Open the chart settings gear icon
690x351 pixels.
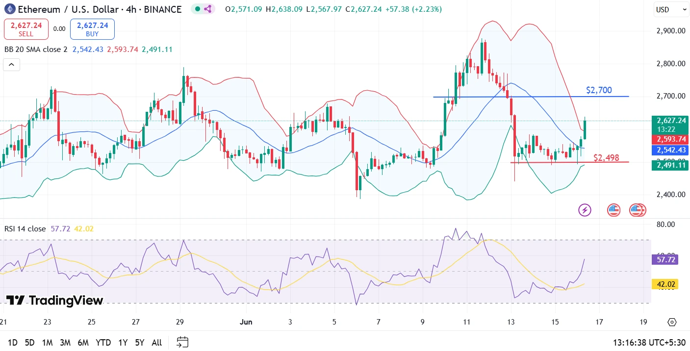tap(672, 322)
